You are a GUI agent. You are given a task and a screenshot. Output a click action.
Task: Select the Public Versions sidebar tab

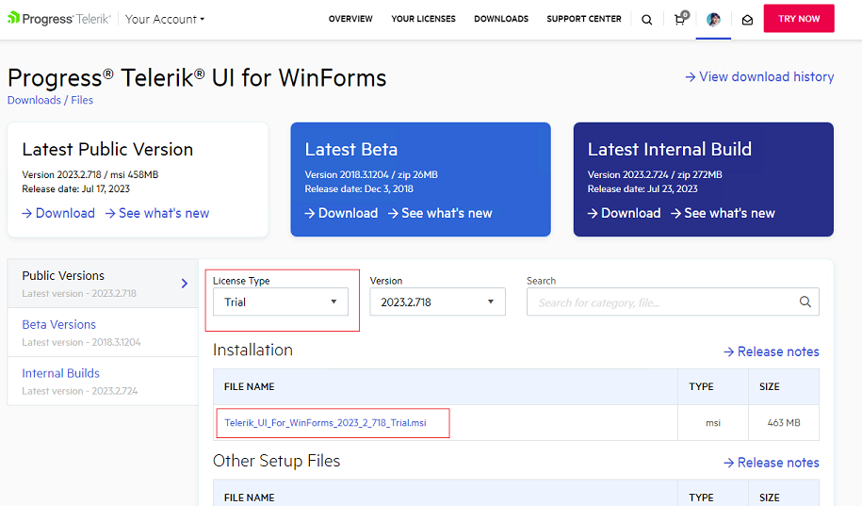tap(103, 284)
